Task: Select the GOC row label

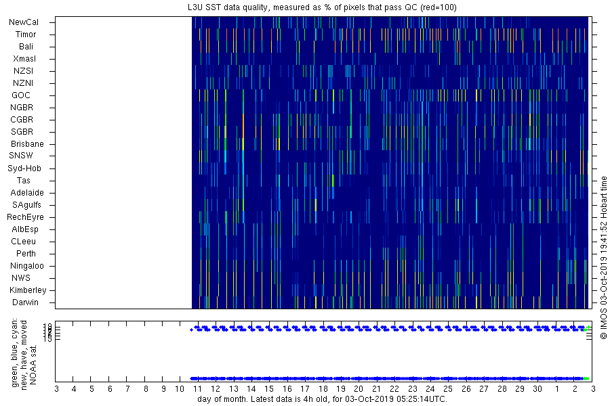Action: pyautogui.click(x=21, y=95)
